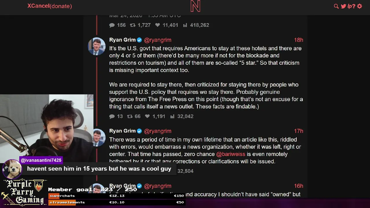
Task: Click the views icon showing 418,262
Action: (185, 25)
